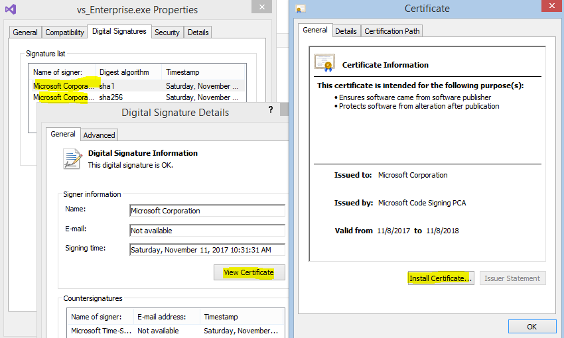This screenshot has height=338, width=564.
Task: Click 'Microsoft Code Signing PCA' issuer text
Action: [x=422, y=203]
